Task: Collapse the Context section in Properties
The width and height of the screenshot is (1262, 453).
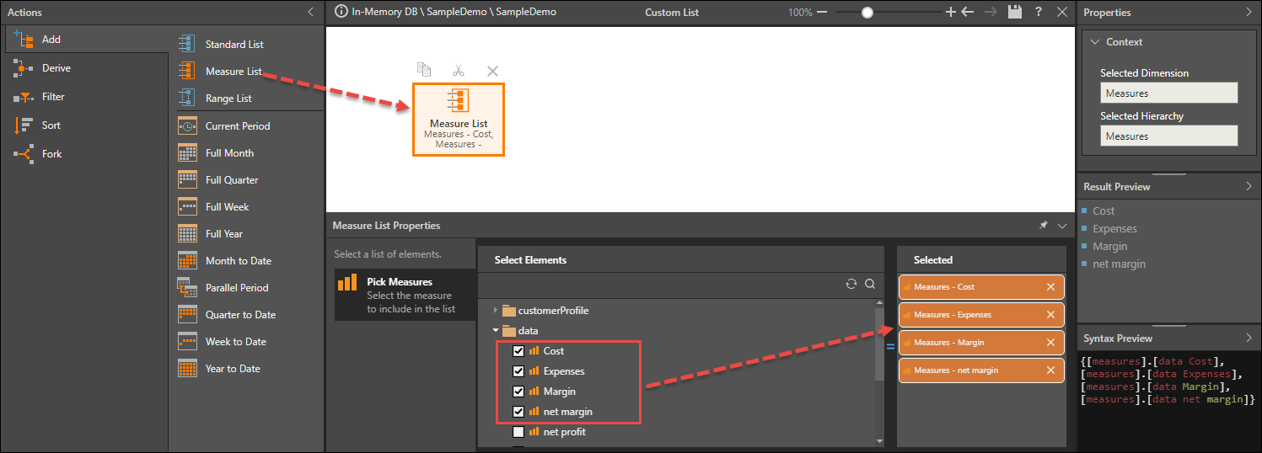Action: (1095, 42)
